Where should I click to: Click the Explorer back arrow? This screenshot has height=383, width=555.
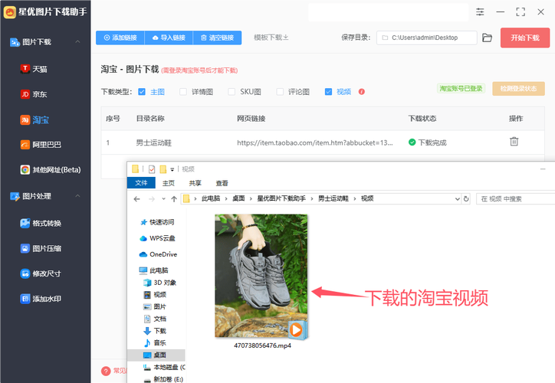pyautogui.click(x=137, y=198)
